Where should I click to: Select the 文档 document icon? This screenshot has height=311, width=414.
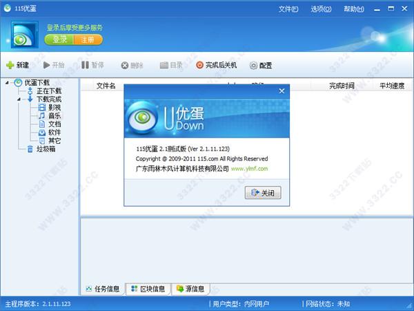coord(42,124)
